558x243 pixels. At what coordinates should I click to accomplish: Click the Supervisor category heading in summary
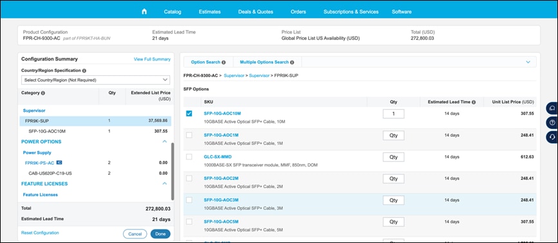(34, 111)
